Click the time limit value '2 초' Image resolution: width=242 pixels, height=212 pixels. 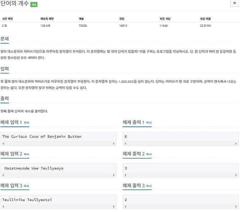[4, 26]
